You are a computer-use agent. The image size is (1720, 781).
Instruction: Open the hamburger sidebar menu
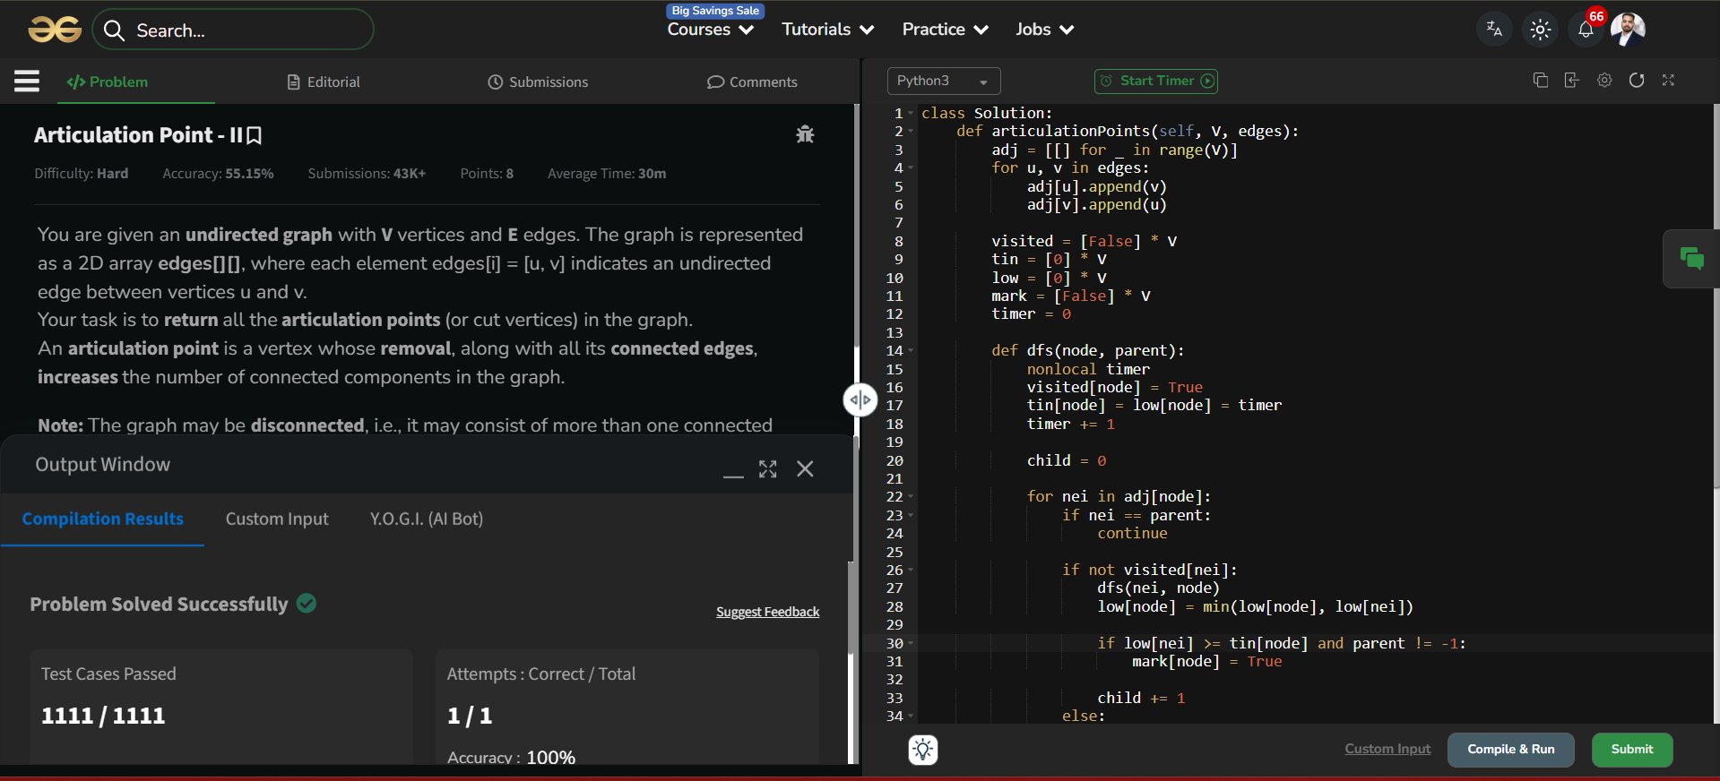click(x=27, y=82)
